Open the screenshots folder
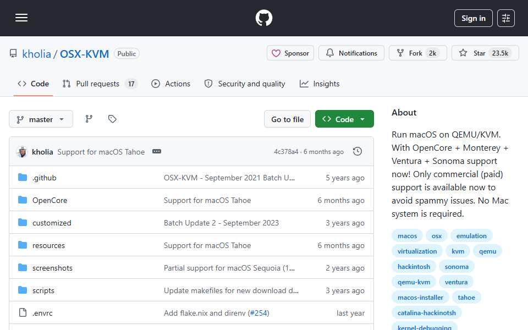Screen dimensions: 528x330 coord(53,268)
